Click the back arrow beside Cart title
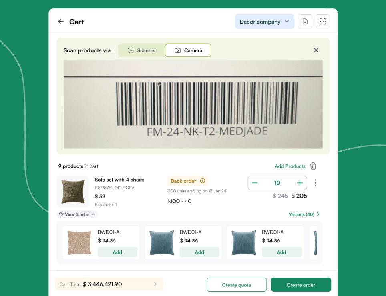This screenshot has width=386, height=296. point(60,21)
